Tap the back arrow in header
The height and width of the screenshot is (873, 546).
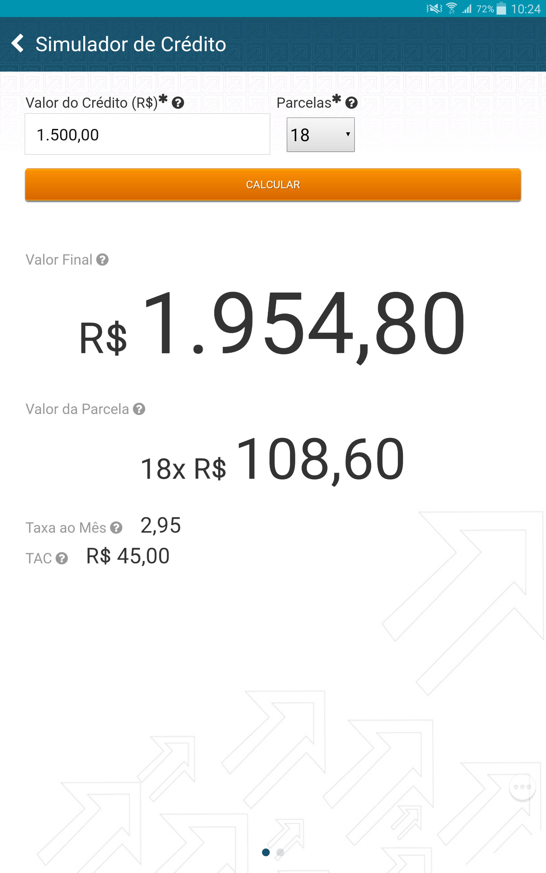point(17,44)
